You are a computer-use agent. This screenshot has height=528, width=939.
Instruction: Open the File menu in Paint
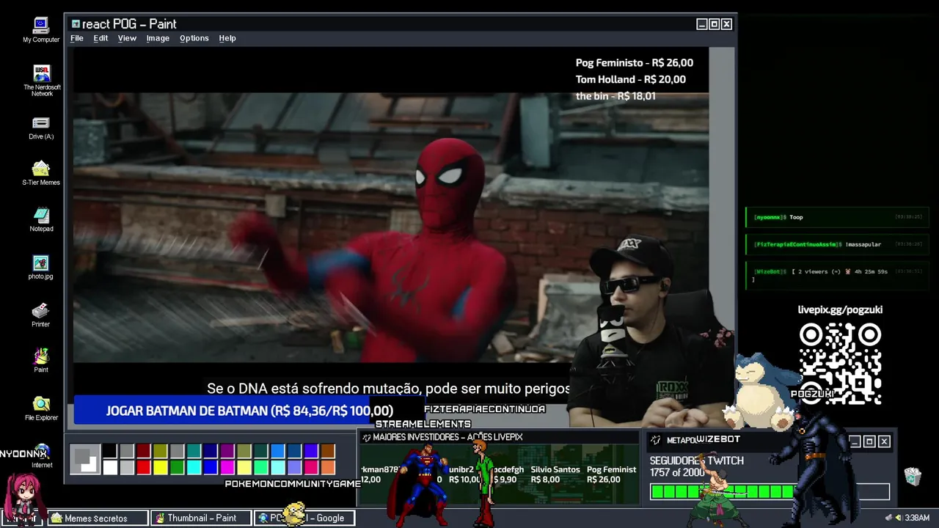[76, 38]
